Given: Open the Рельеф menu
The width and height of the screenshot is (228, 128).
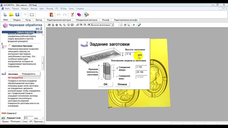Looking at the screenshot, I should [x=50, y=9].
